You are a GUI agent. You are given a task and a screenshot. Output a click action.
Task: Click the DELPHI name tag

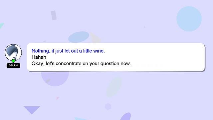(13, 65)
